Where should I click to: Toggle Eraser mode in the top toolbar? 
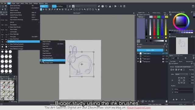99,6
